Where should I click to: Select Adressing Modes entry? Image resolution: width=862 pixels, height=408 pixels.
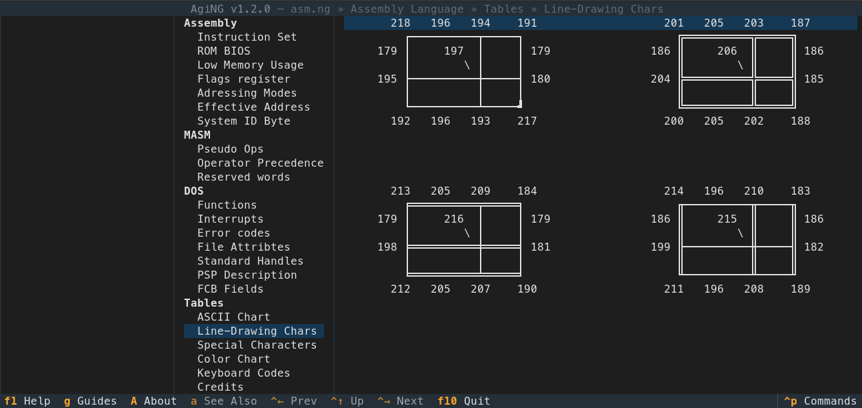tap(247, 93)
